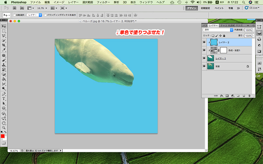Toggle visibility of the 背景 layer
This screenshot has width=263, height=164.
coord(204,66)
